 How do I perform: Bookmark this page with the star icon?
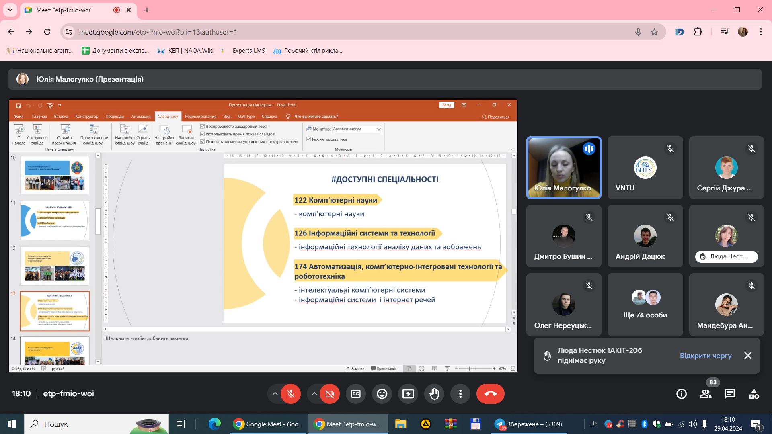tap(655, 32)
